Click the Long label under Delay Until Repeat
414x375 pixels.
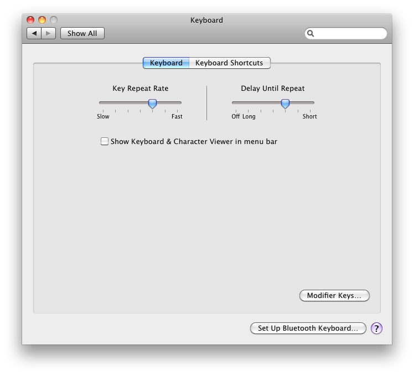[249, 116]
